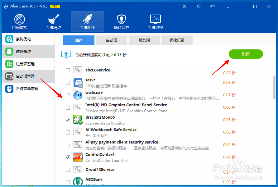Open the 系统清理 system cleaner section

click(x=54, y=22)
